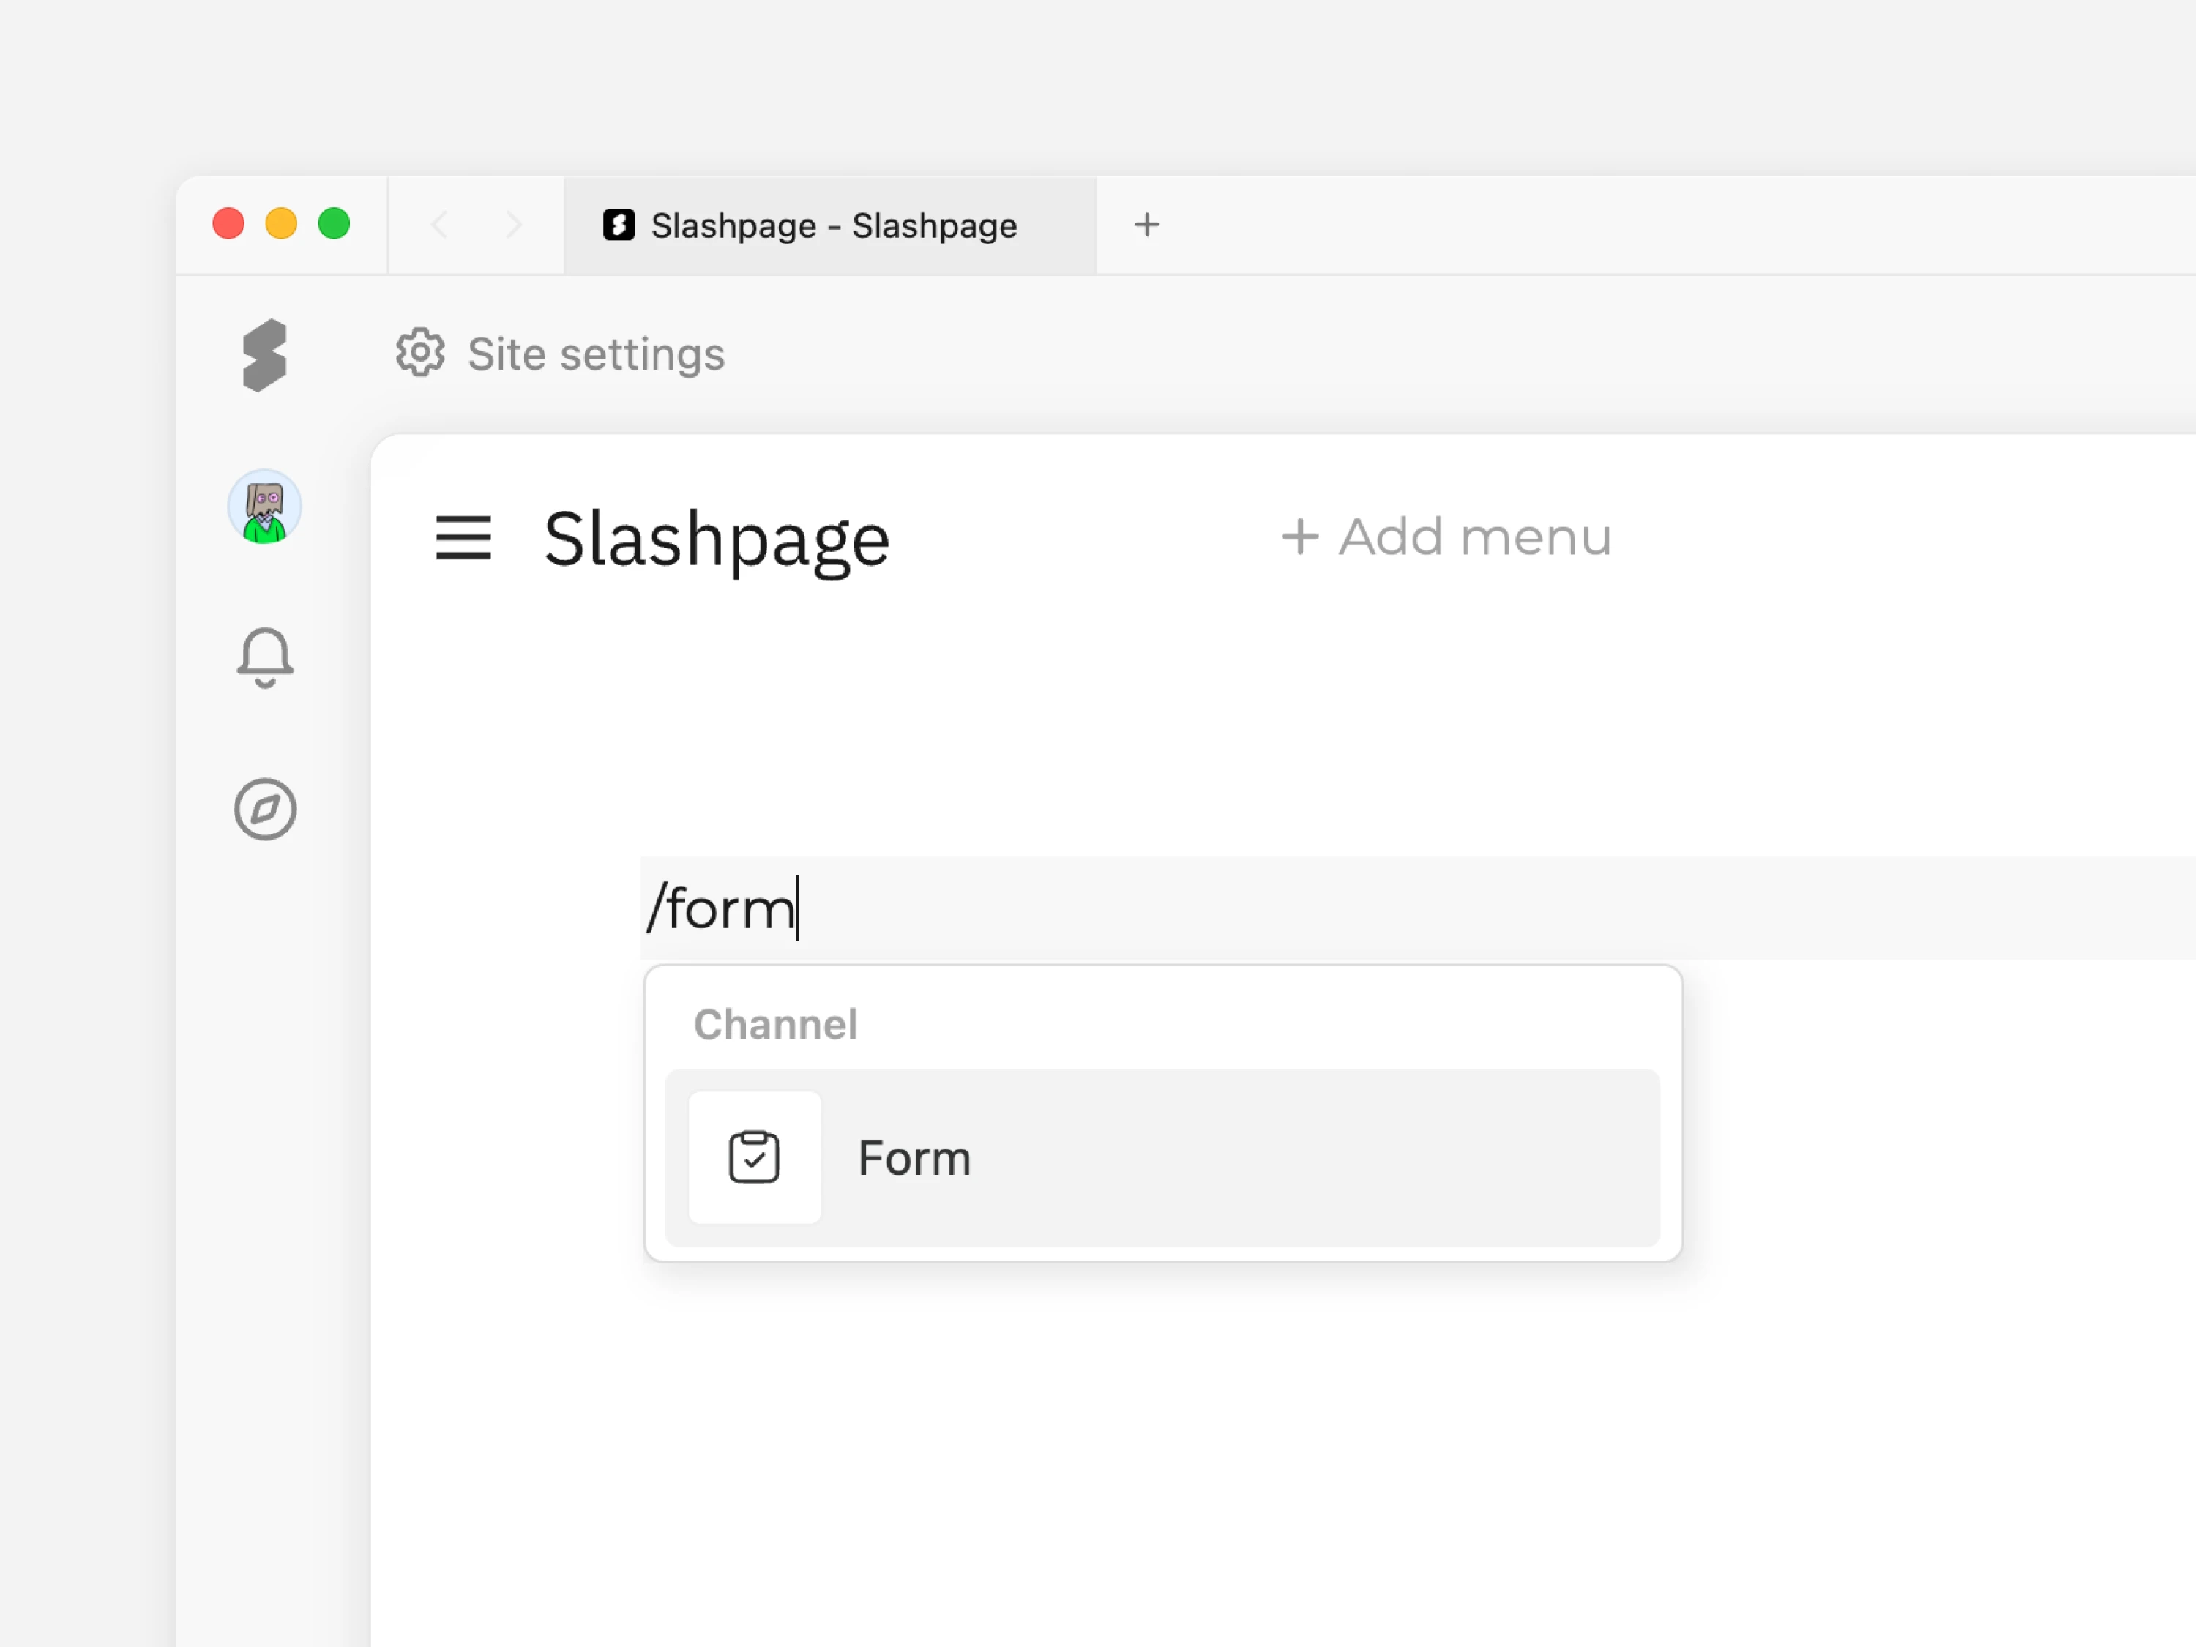Open Site settings
The height and width of the screenshot is (1647, 2196).
(x=561, y=354)
